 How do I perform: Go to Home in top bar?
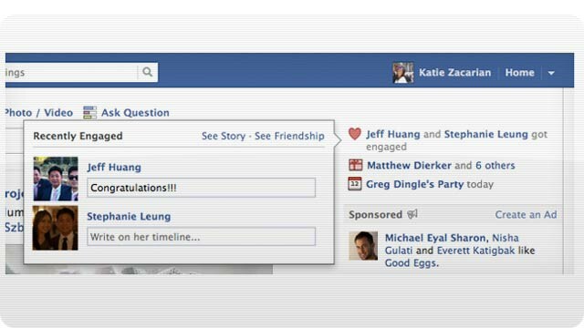(519, 73)
